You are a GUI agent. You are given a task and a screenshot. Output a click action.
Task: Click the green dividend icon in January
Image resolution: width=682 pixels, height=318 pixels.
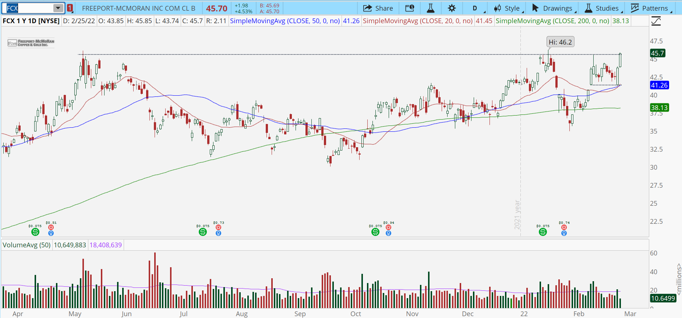pos(543,232)
